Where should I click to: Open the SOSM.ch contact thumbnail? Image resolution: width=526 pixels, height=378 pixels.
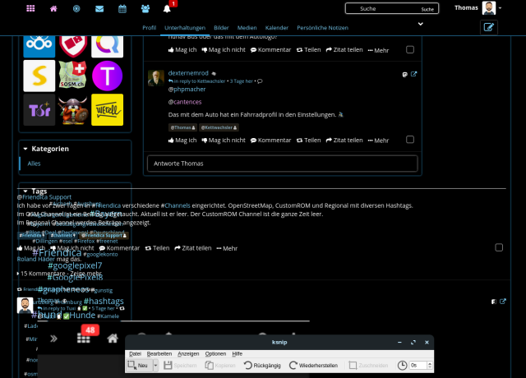(73, 76)
